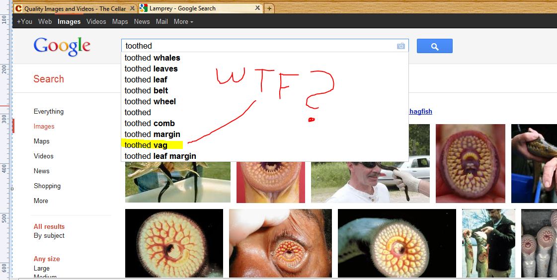The image size is (557, 280).
Task: Filter results By subject
Action: (x=49, y=236)
